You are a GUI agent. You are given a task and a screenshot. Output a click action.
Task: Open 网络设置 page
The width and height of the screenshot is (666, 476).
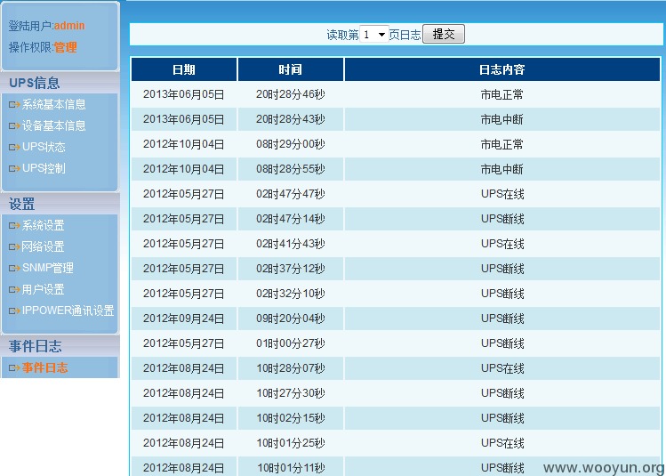tap(44, 246)
